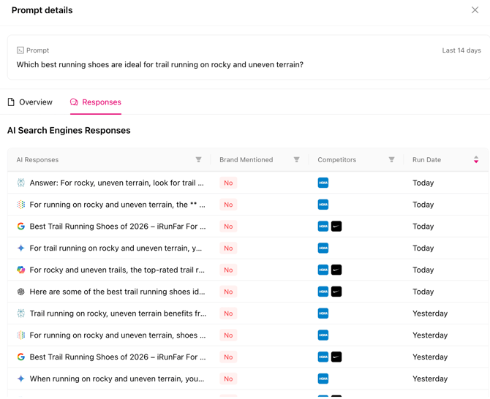The image size is (490, 399).
Task: Click the Google icon in today's iRunFar row
Action: pos(20,227)
